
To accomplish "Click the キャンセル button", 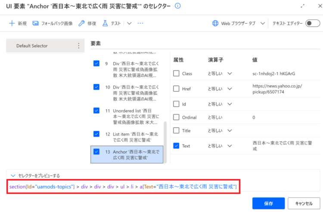I will (x=304, y=203).
